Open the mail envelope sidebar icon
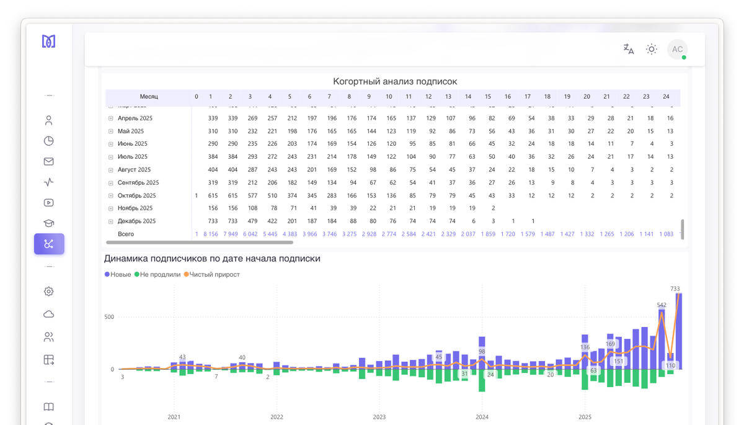This screenshot has width=744, height=425. pos(49,161)
